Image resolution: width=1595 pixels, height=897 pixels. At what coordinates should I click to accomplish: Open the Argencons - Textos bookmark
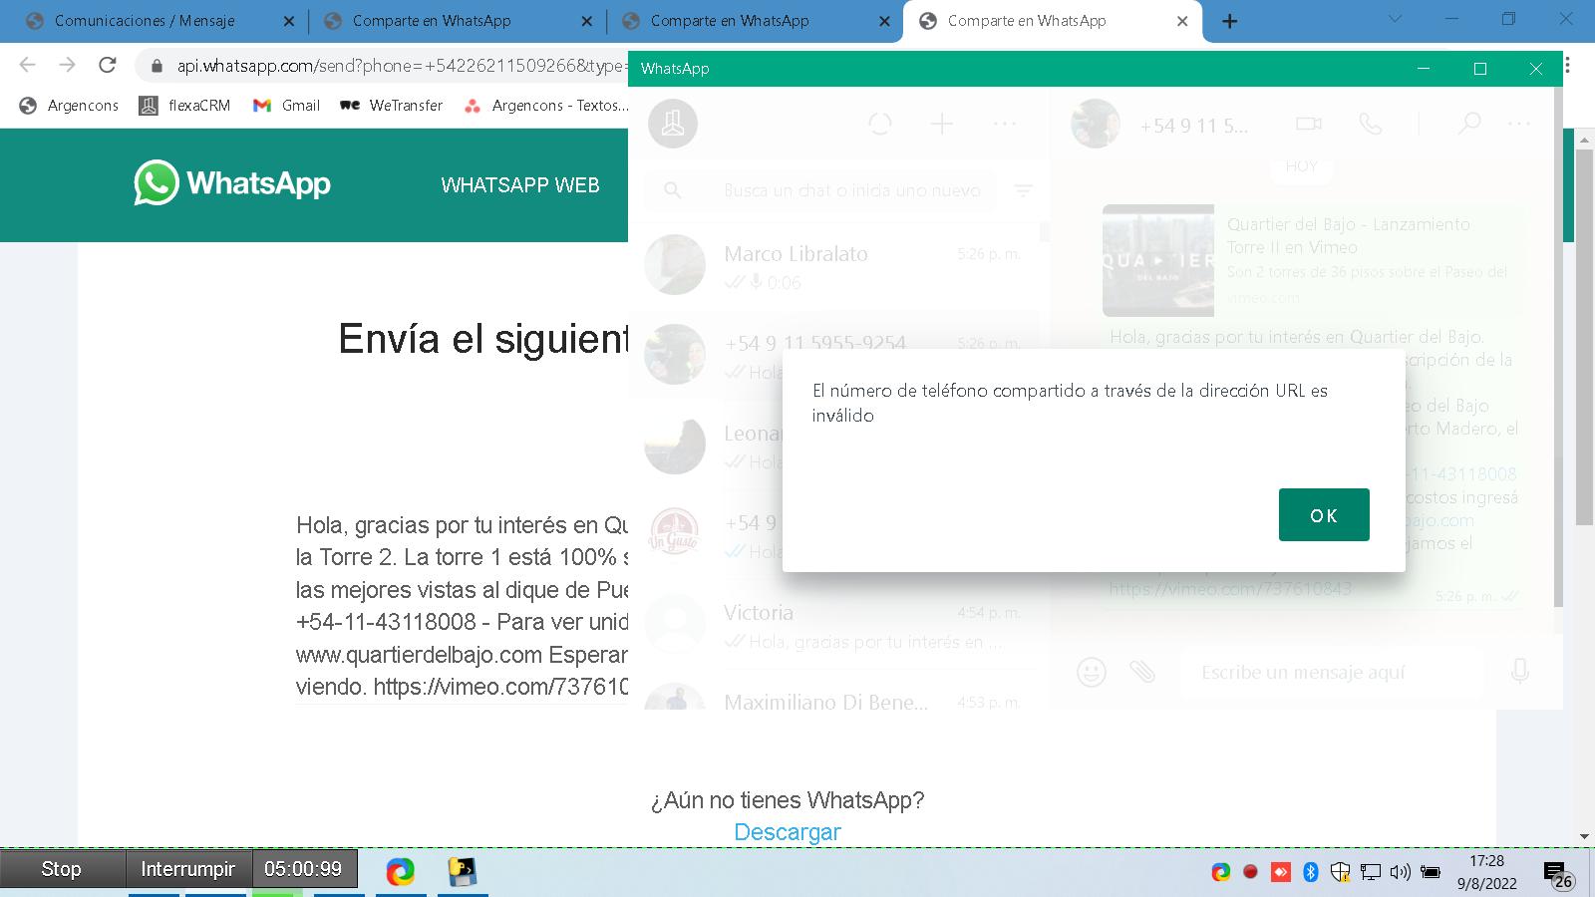[547, 106]
